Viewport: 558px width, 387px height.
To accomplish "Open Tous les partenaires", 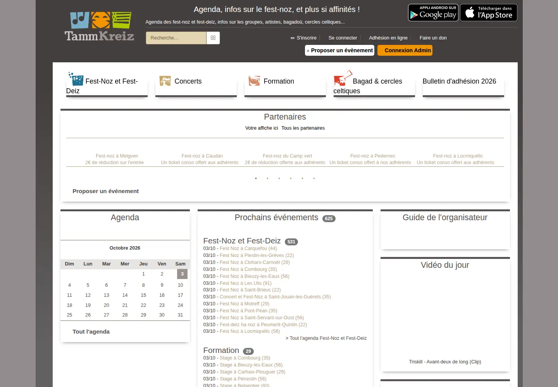I will point(303,128).
